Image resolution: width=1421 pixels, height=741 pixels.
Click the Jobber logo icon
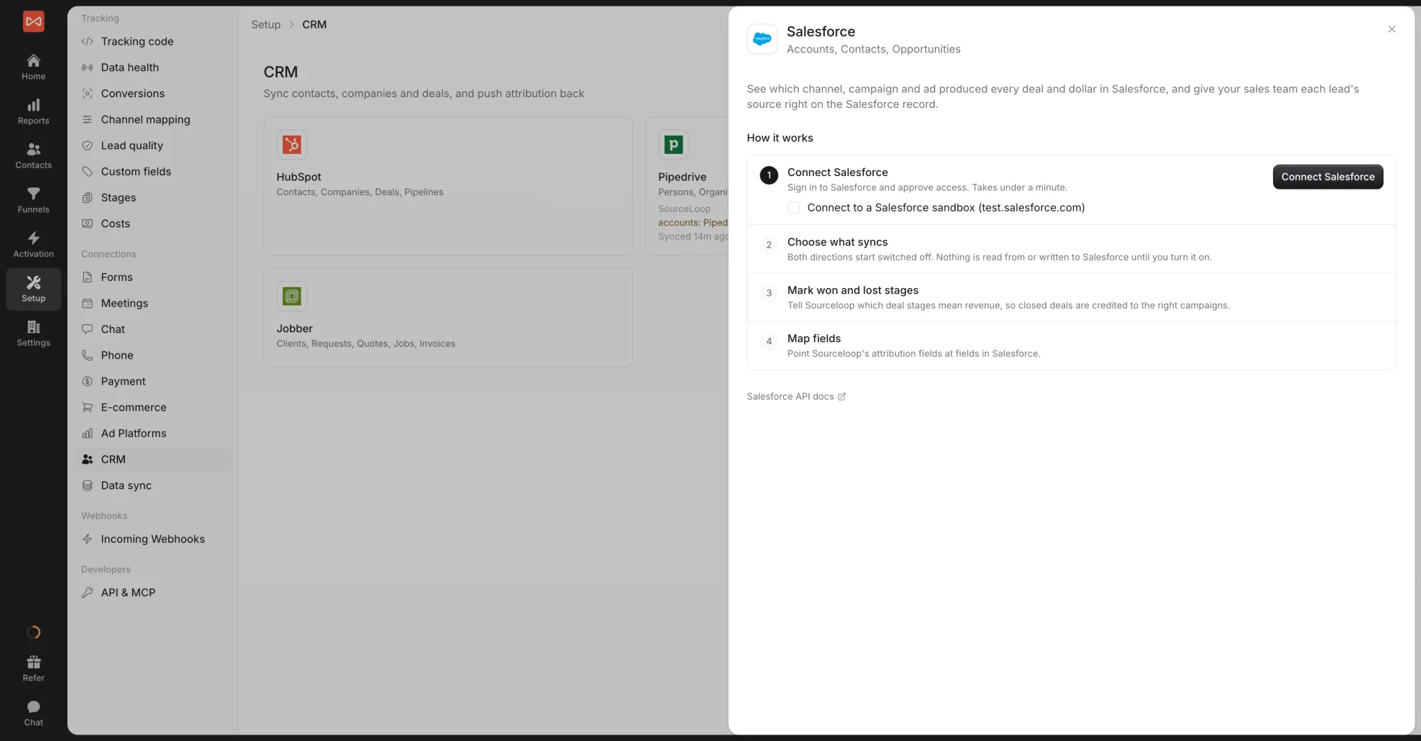[291, 296]
